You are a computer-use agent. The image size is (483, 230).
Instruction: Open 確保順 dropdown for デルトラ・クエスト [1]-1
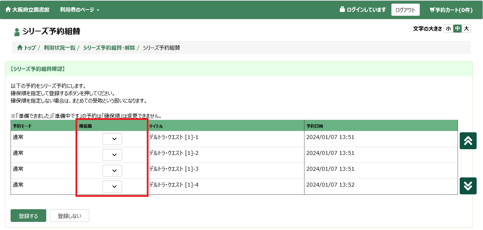112,139
